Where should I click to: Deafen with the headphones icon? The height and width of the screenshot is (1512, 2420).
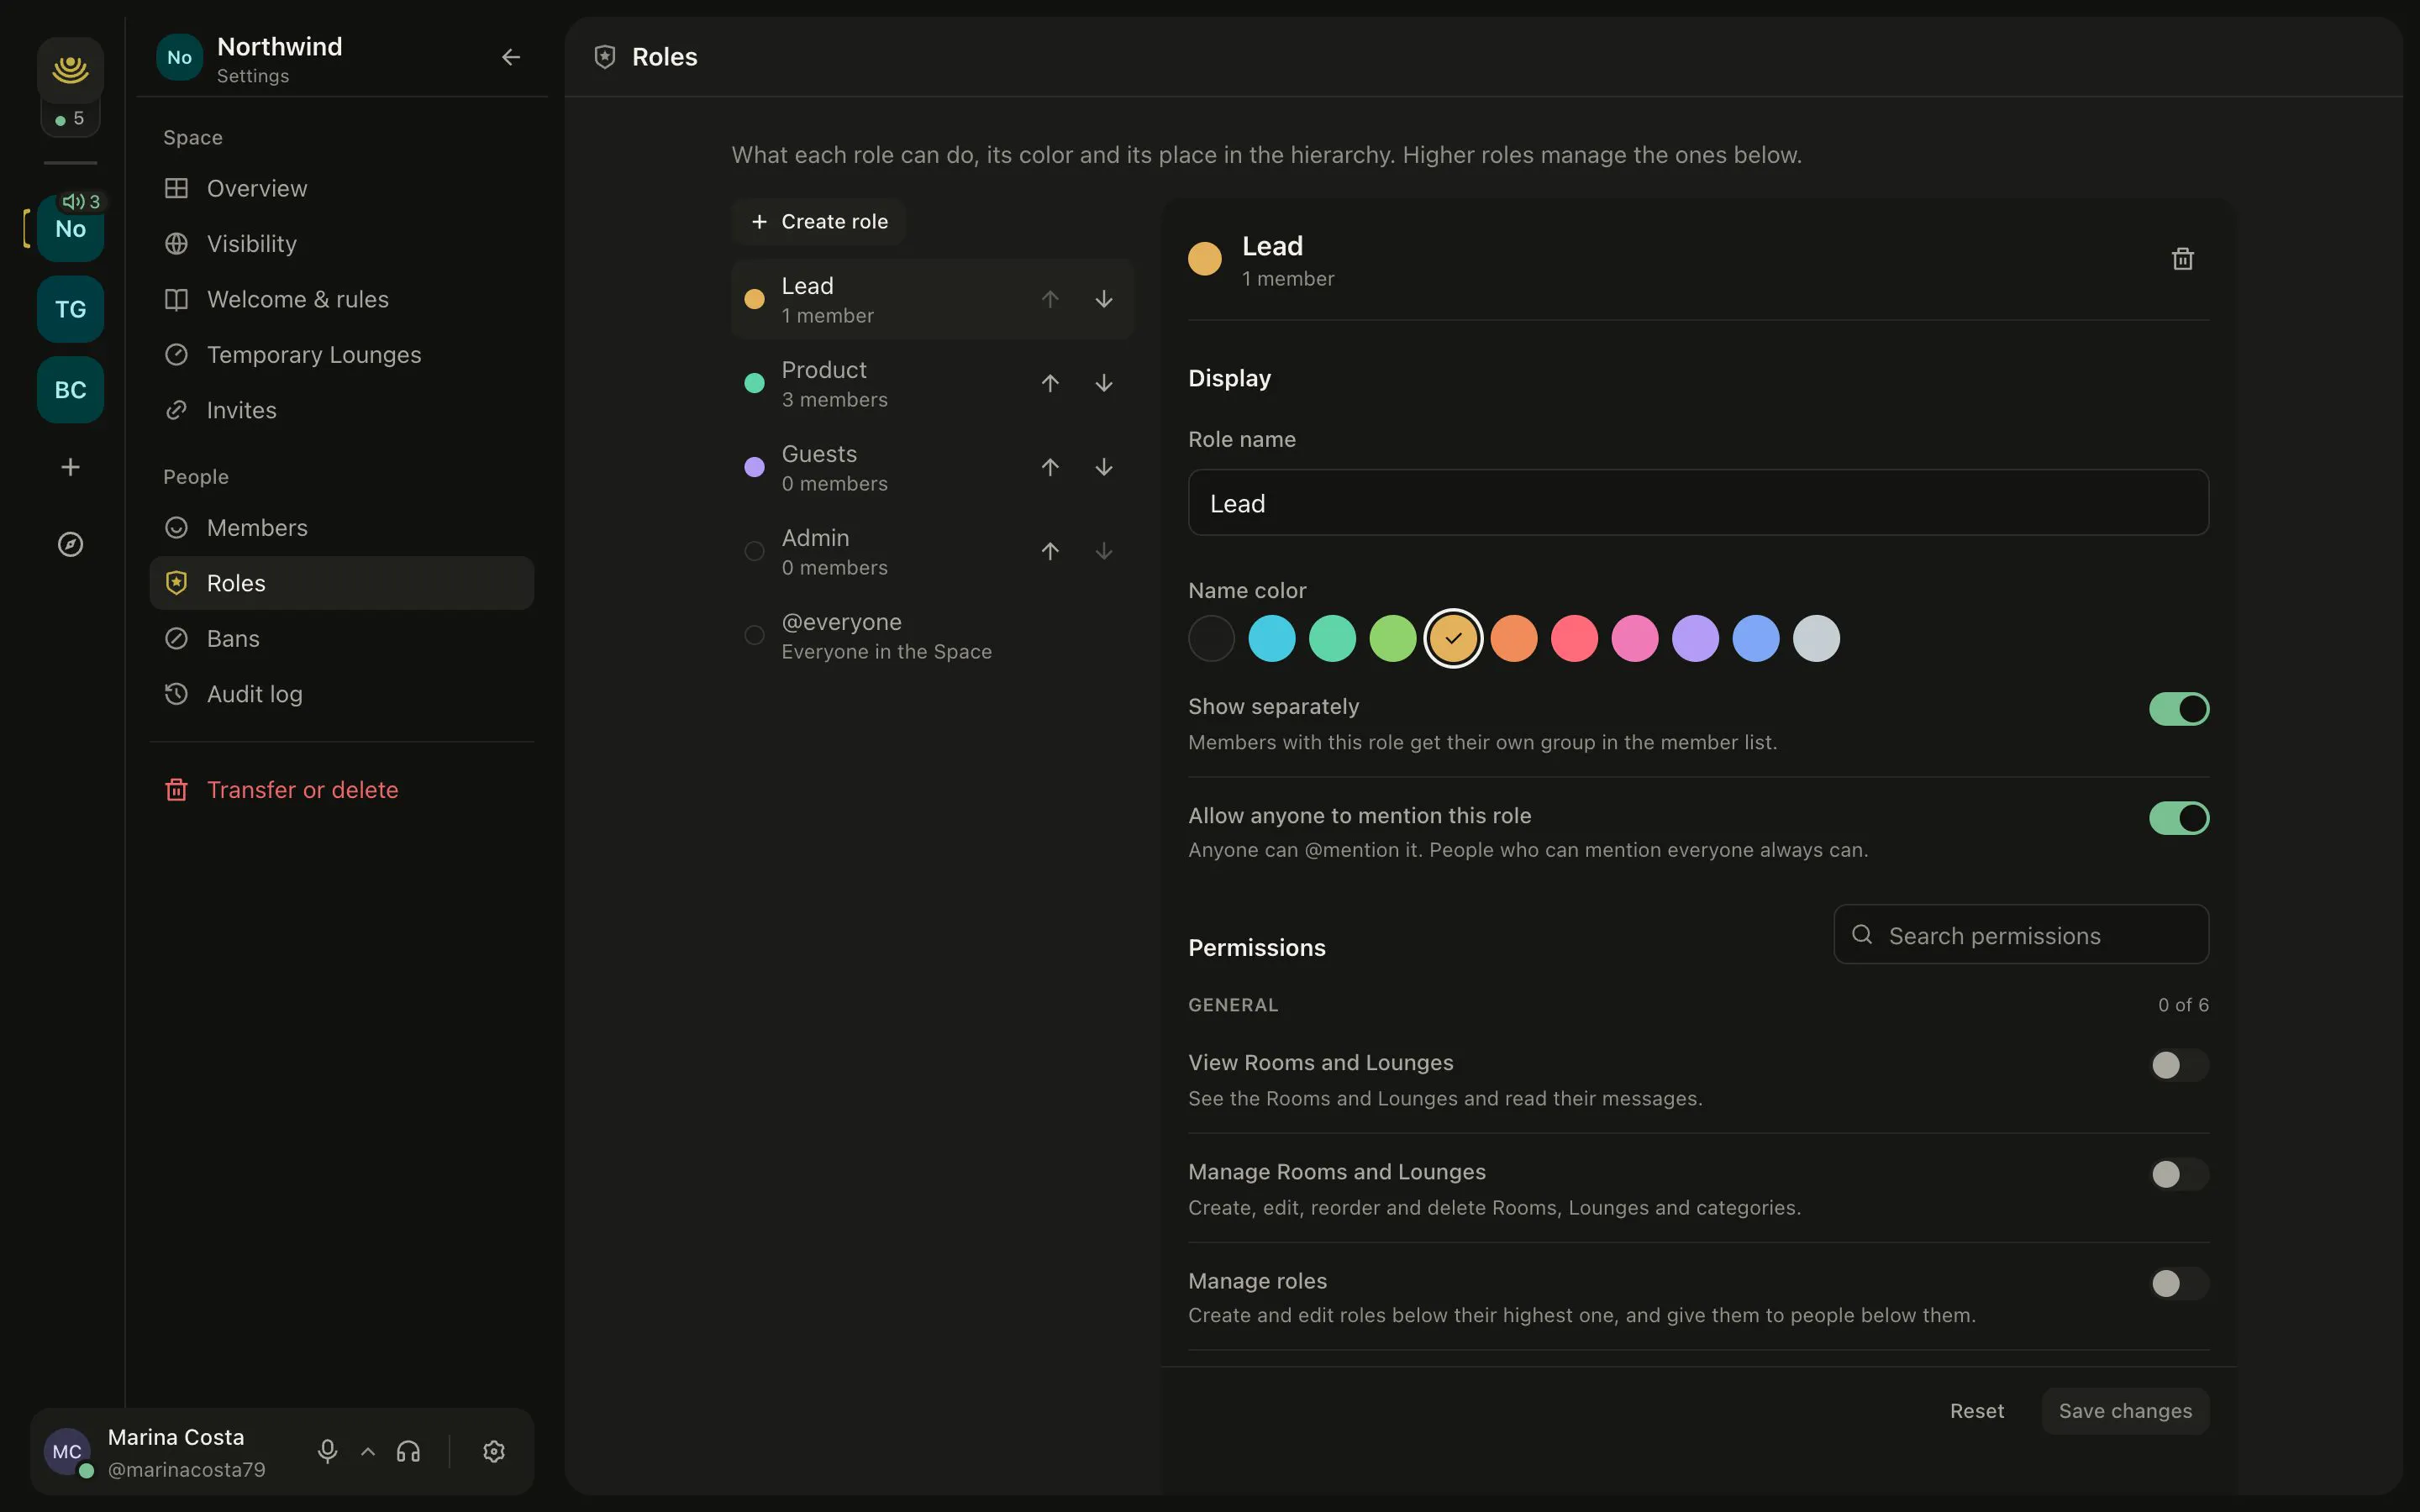point(408,1451)
